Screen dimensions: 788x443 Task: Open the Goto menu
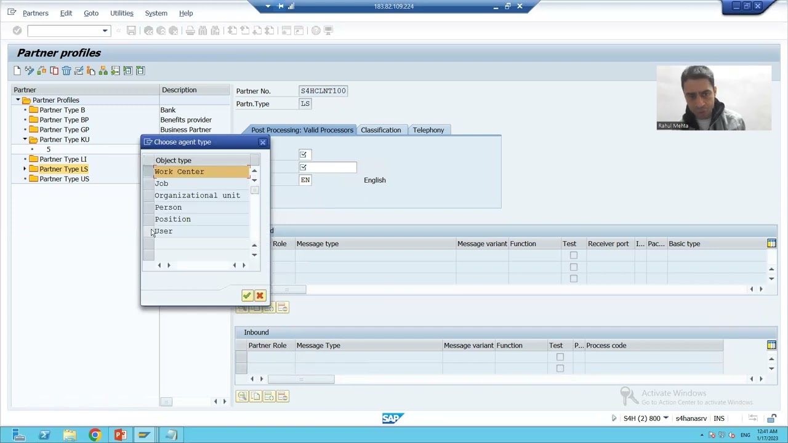click(91, 13)
